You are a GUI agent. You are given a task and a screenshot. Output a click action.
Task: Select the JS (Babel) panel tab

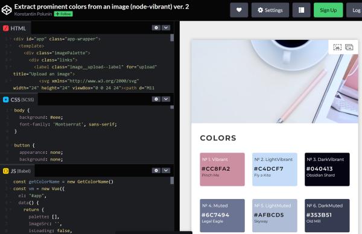(x=17, y=171)
